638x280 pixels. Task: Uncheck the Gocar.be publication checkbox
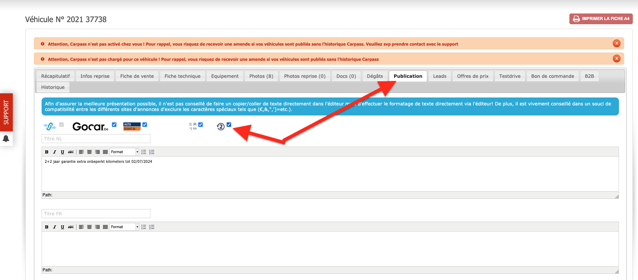(x=114, y=124)
